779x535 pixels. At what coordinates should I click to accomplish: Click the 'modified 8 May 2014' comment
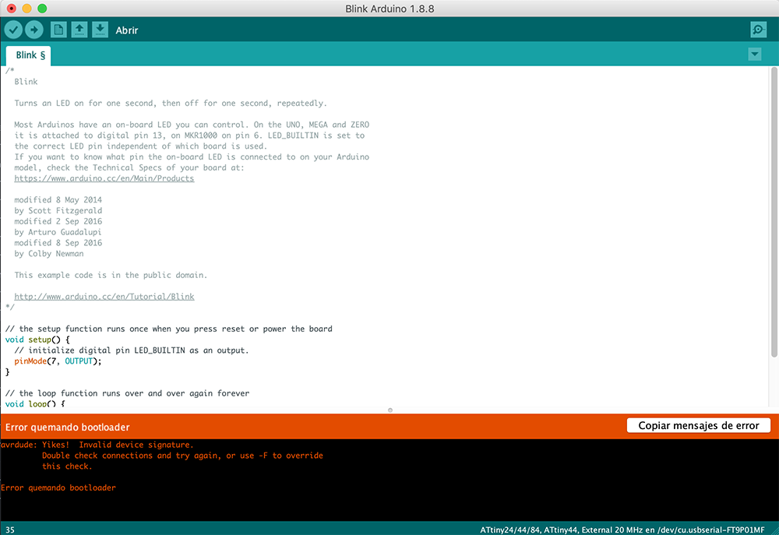pyautogui.click(x=58, y=199)
